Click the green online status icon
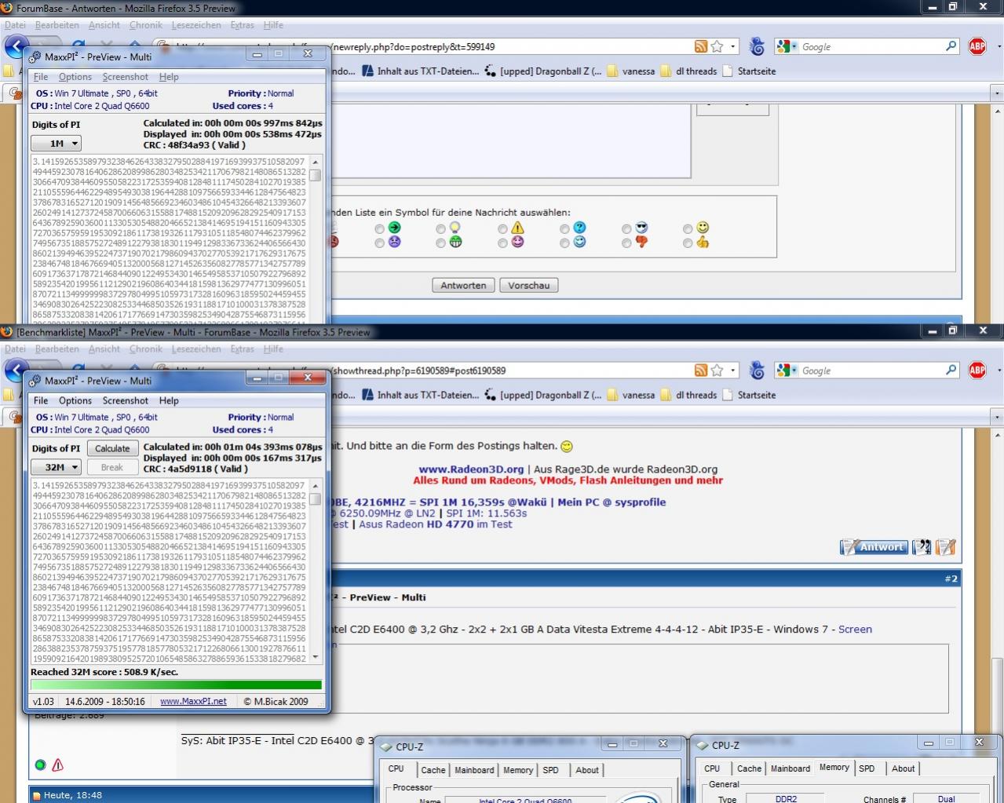The image size is (1004, 803). 41,765
